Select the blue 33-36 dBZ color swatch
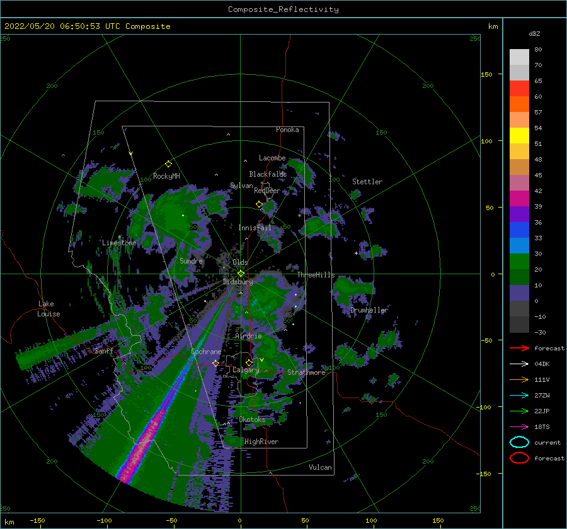 519,230
